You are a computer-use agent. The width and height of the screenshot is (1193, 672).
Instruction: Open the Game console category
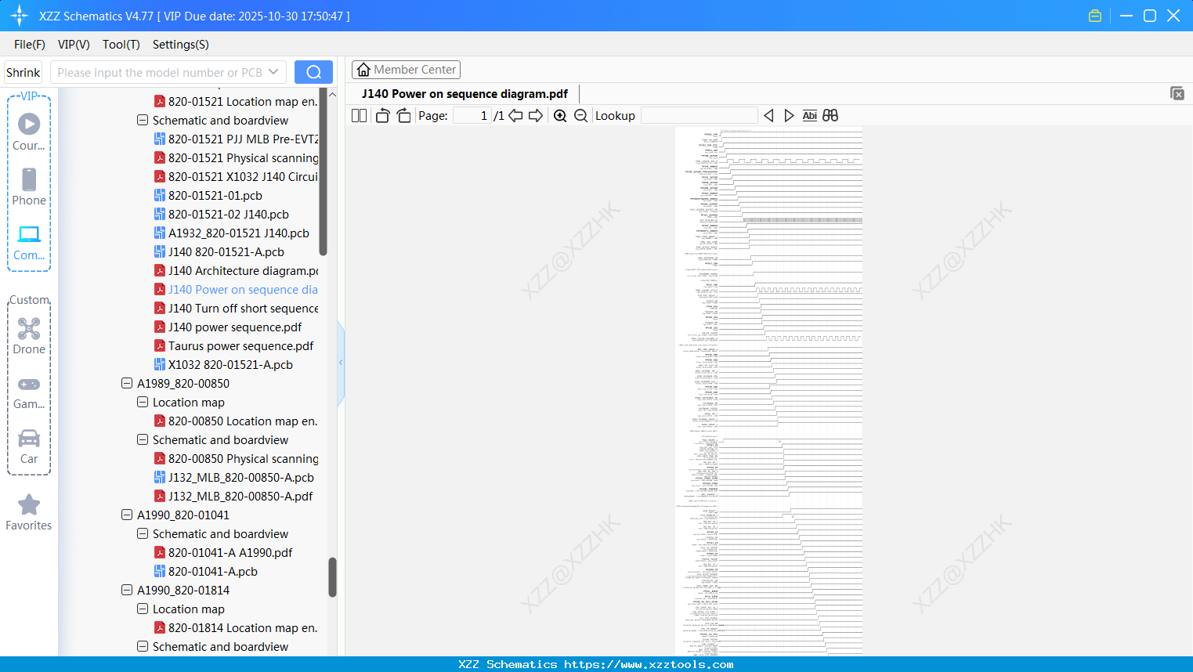(x=29, y=392)
